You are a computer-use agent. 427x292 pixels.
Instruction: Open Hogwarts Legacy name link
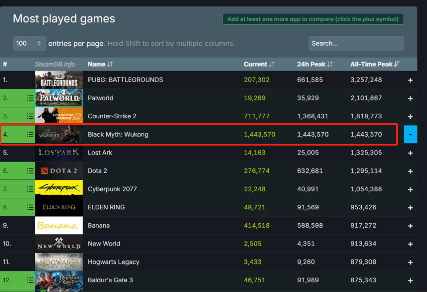tap(113, 262)
